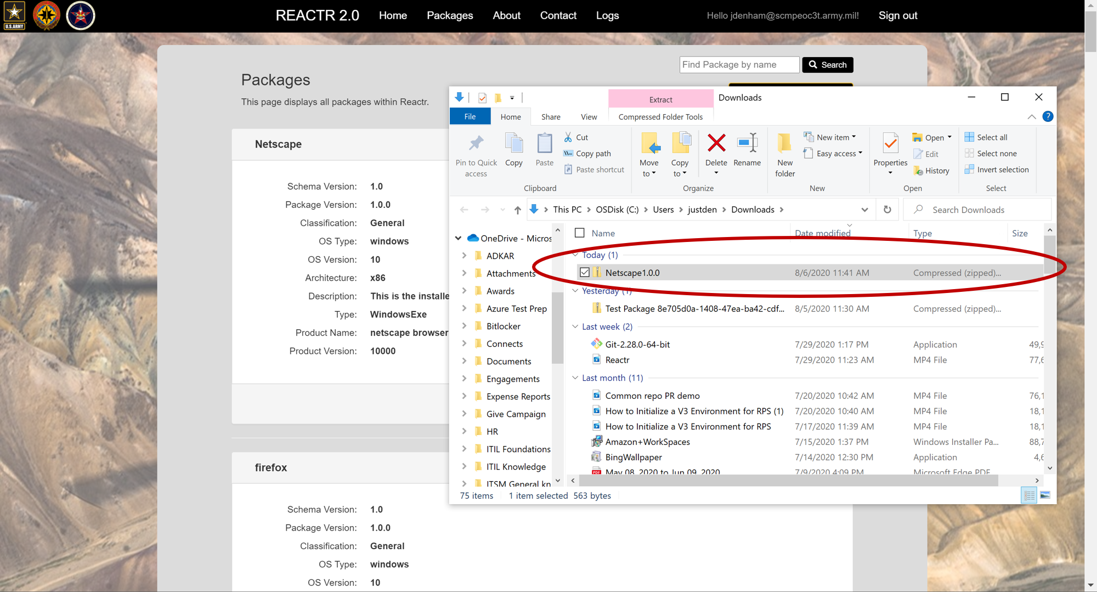The width and height of the screenshot is (1097, 592).
Task: Switch to the Share ribbon tab
Action: 551,117
